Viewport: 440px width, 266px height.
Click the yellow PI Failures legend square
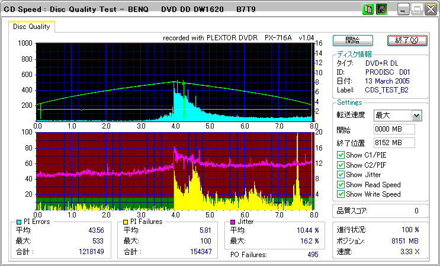126,222
